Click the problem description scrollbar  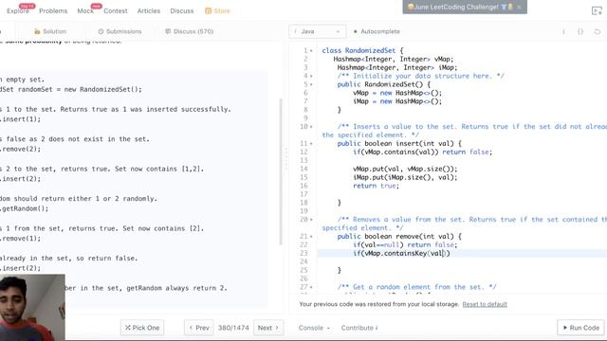281,171
